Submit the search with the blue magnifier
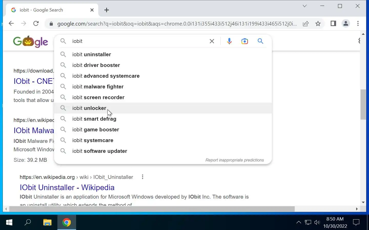 click(260, 41)
